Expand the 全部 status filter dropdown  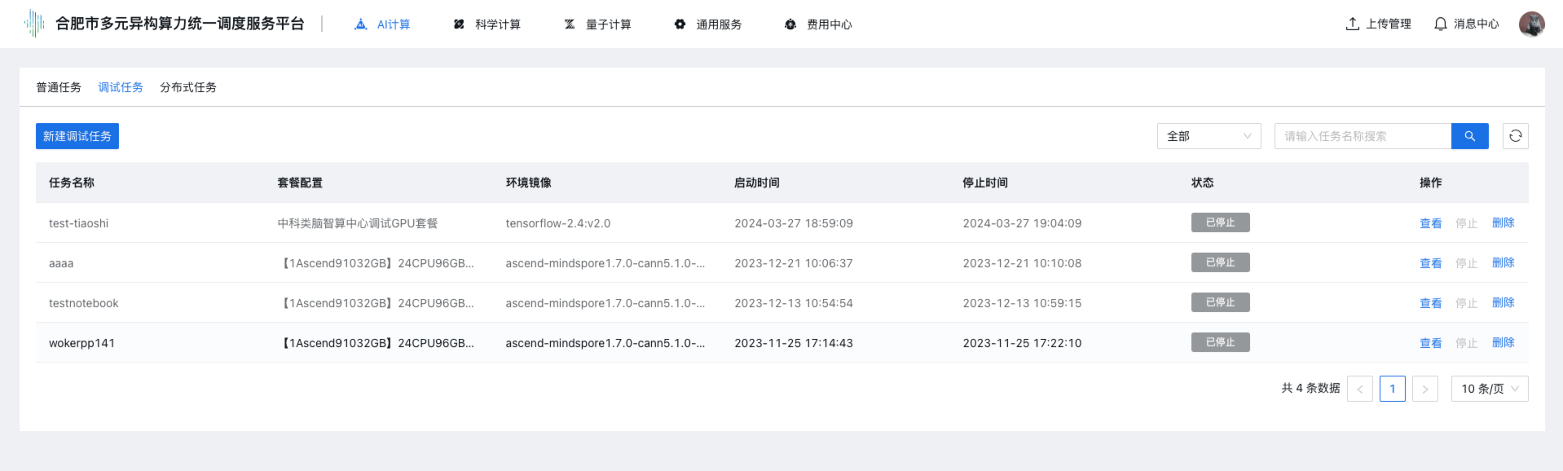pyautogui.click(x=1209, y=136)
